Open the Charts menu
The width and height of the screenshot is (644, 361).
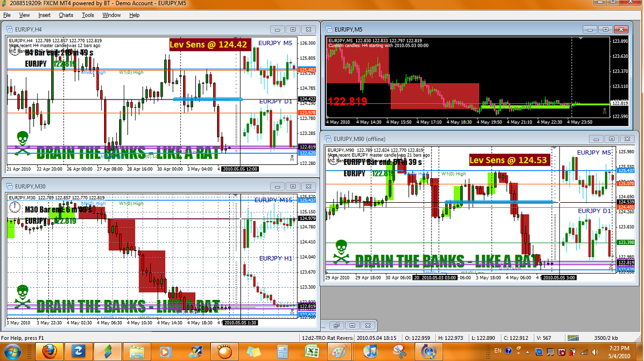pos(66,15)
